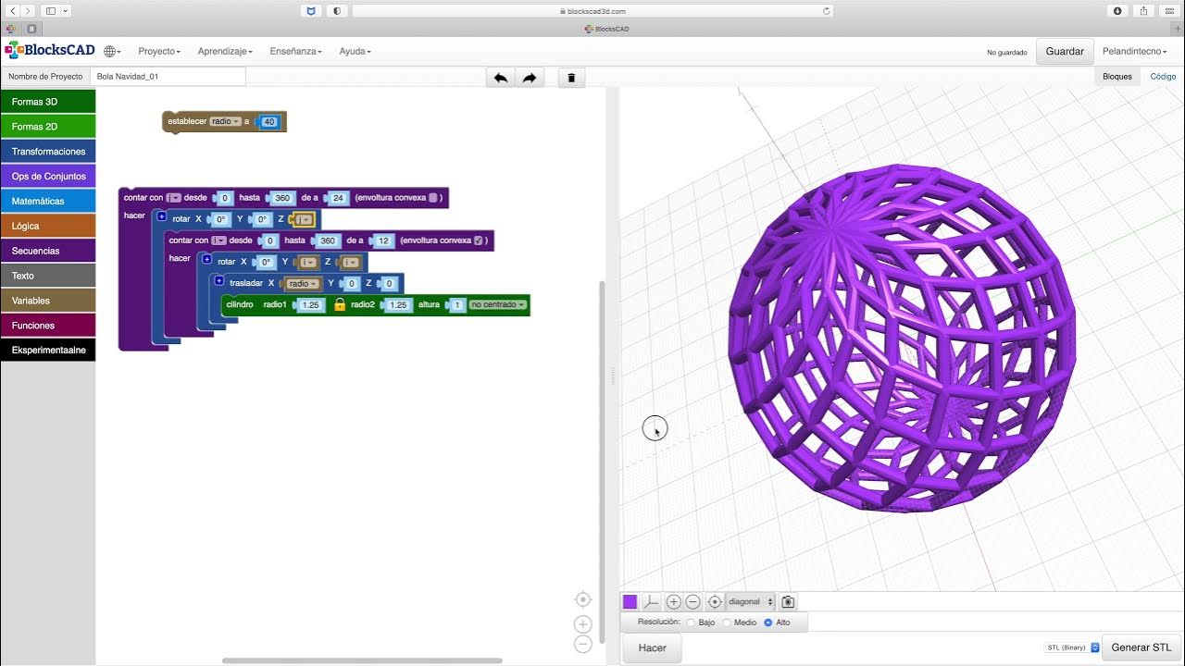Viewport: 1185px width, 666px height.
Task: Open j variable dropdown in outer contar block
Action: pos(173,197)
